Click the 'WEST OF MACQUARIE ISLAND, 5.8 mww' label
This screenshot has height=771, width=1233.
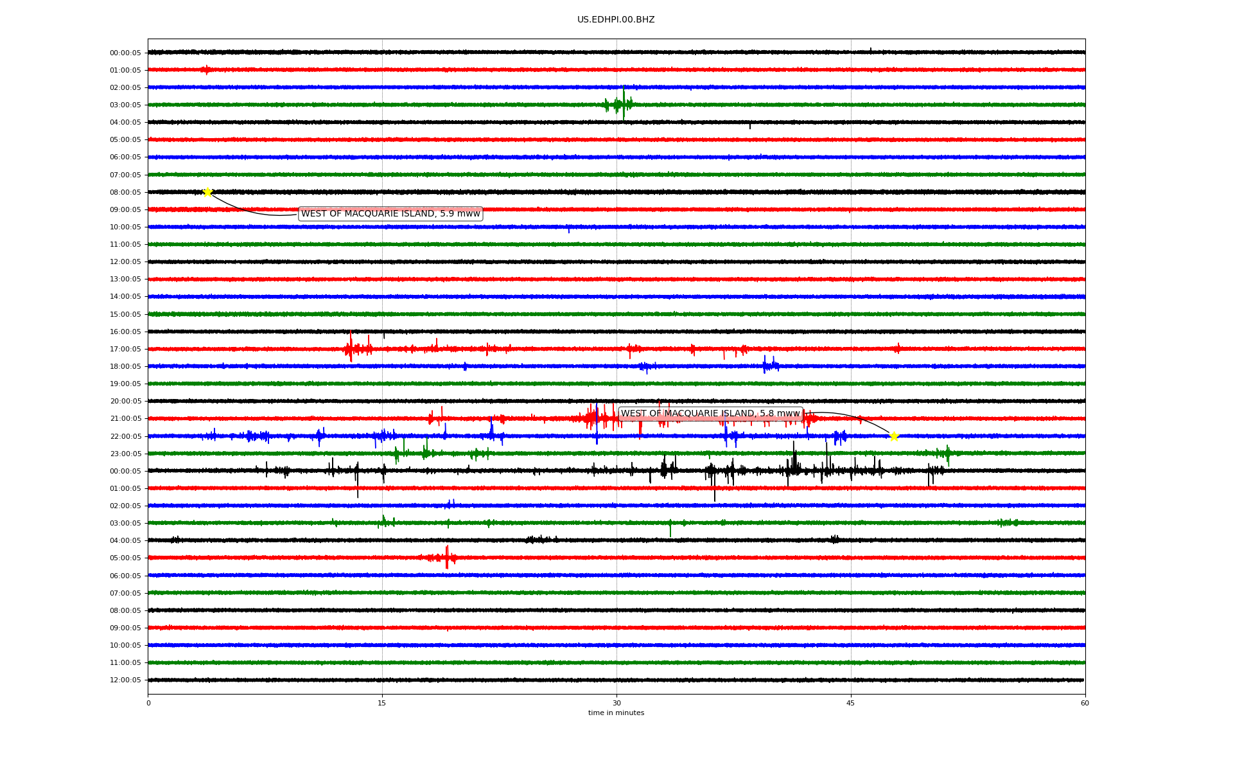[710, 414]
